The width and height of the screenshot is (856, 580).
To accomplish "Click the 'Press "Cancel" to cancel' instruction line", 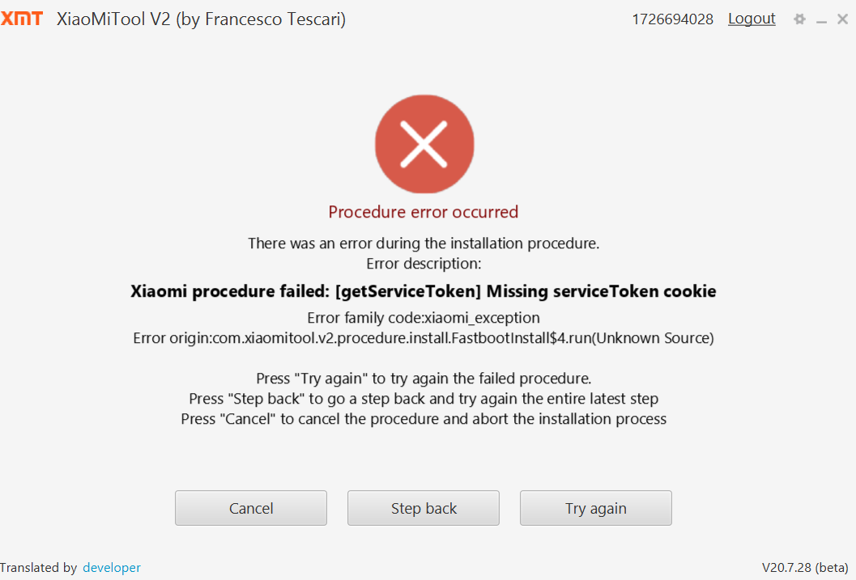I will 424,419.
